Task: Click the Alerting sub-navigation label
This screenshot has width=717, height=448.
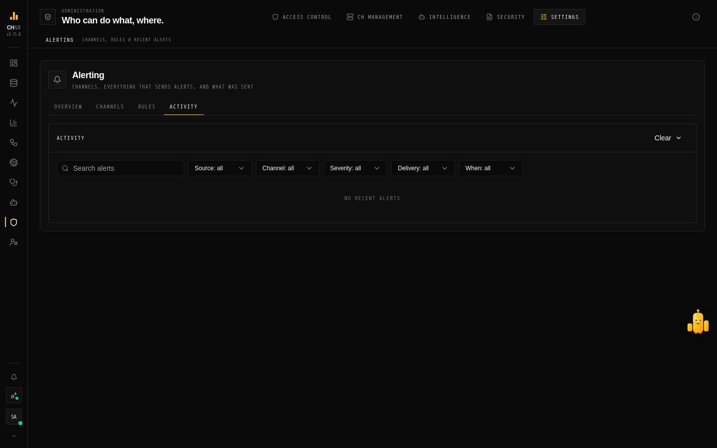Action: [60, 40]
